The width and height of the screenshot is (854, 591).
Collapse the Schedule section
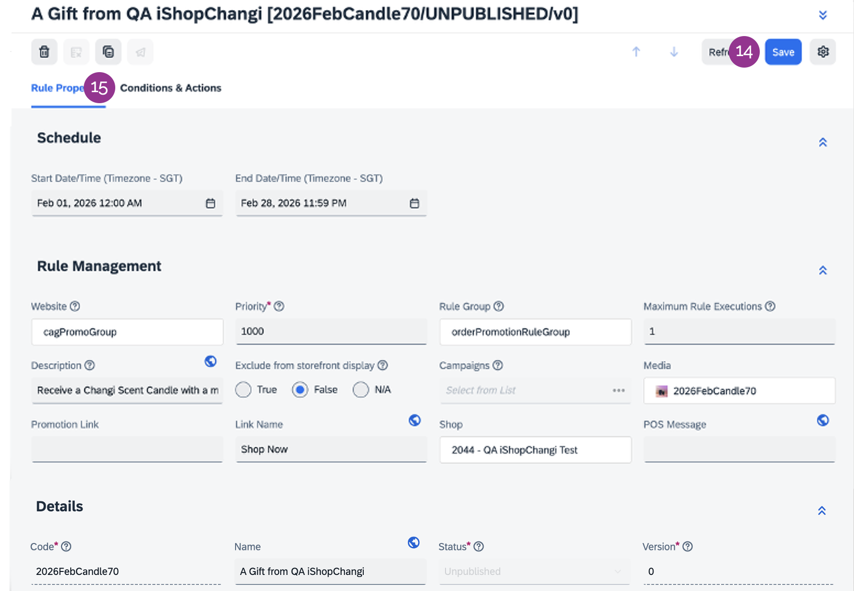point(822,142)
